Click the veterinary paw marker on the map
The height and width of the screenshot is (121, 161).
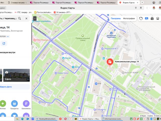point(104,58)
